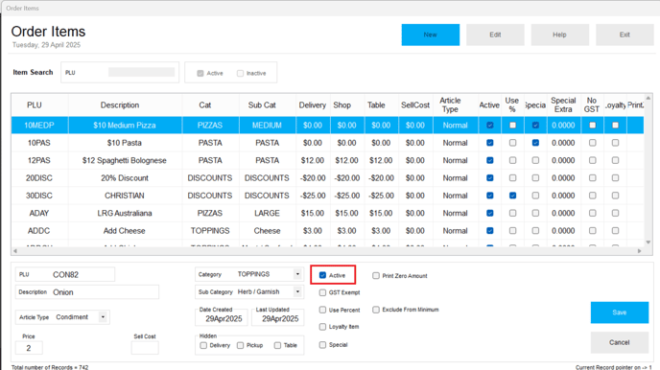Viewport: 660px width, 370px height.
Task: Save the order item
Action: pyautogui.click(x=619, y=312)
